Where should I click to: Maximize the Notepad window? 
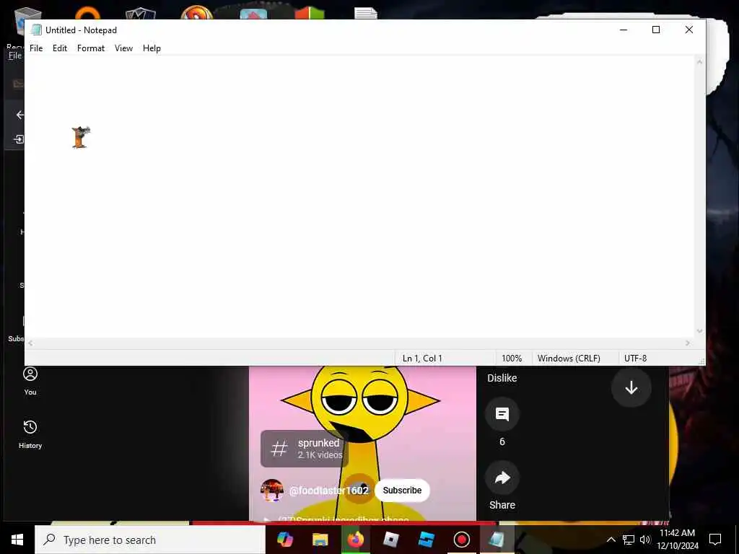pyautogui.click(x=655, y=30)
